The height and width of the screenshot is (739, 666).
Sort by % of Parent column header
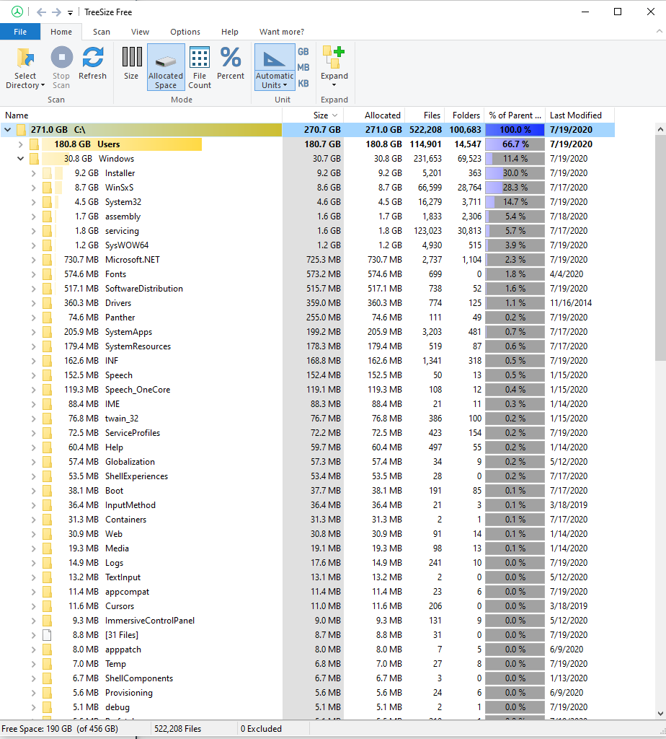[515, 115]
